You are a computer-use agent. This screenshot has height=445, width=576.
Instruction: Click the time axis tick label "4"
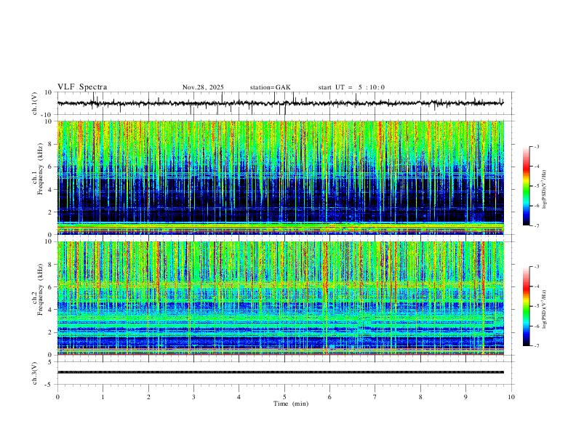239,397
